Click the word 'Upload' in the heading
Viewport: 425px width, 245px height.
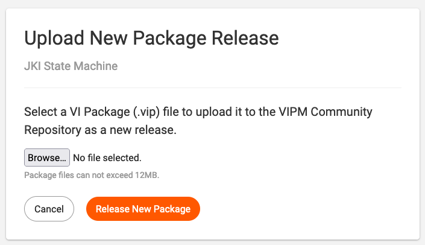54,38
